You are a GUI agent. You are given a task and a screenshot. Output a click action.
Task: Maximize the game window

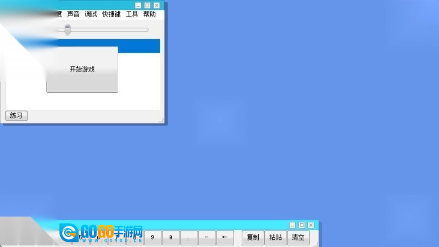click(x=147, y=5)
